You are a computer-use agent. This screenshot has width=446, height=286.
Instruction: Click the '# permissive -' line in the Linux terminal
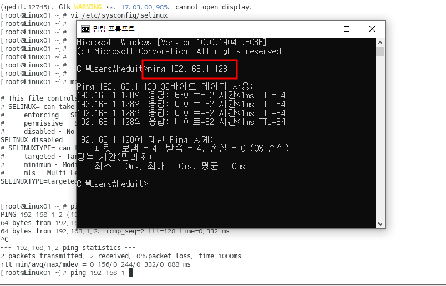[38, 123]
